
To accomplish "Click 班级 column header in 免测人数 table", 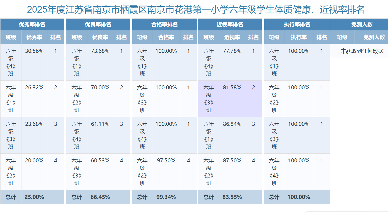I will [x=342, y=37].
